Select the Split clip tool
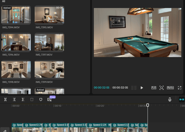The width and height of the screenshot is (185, 132). [x=6, y=99]
